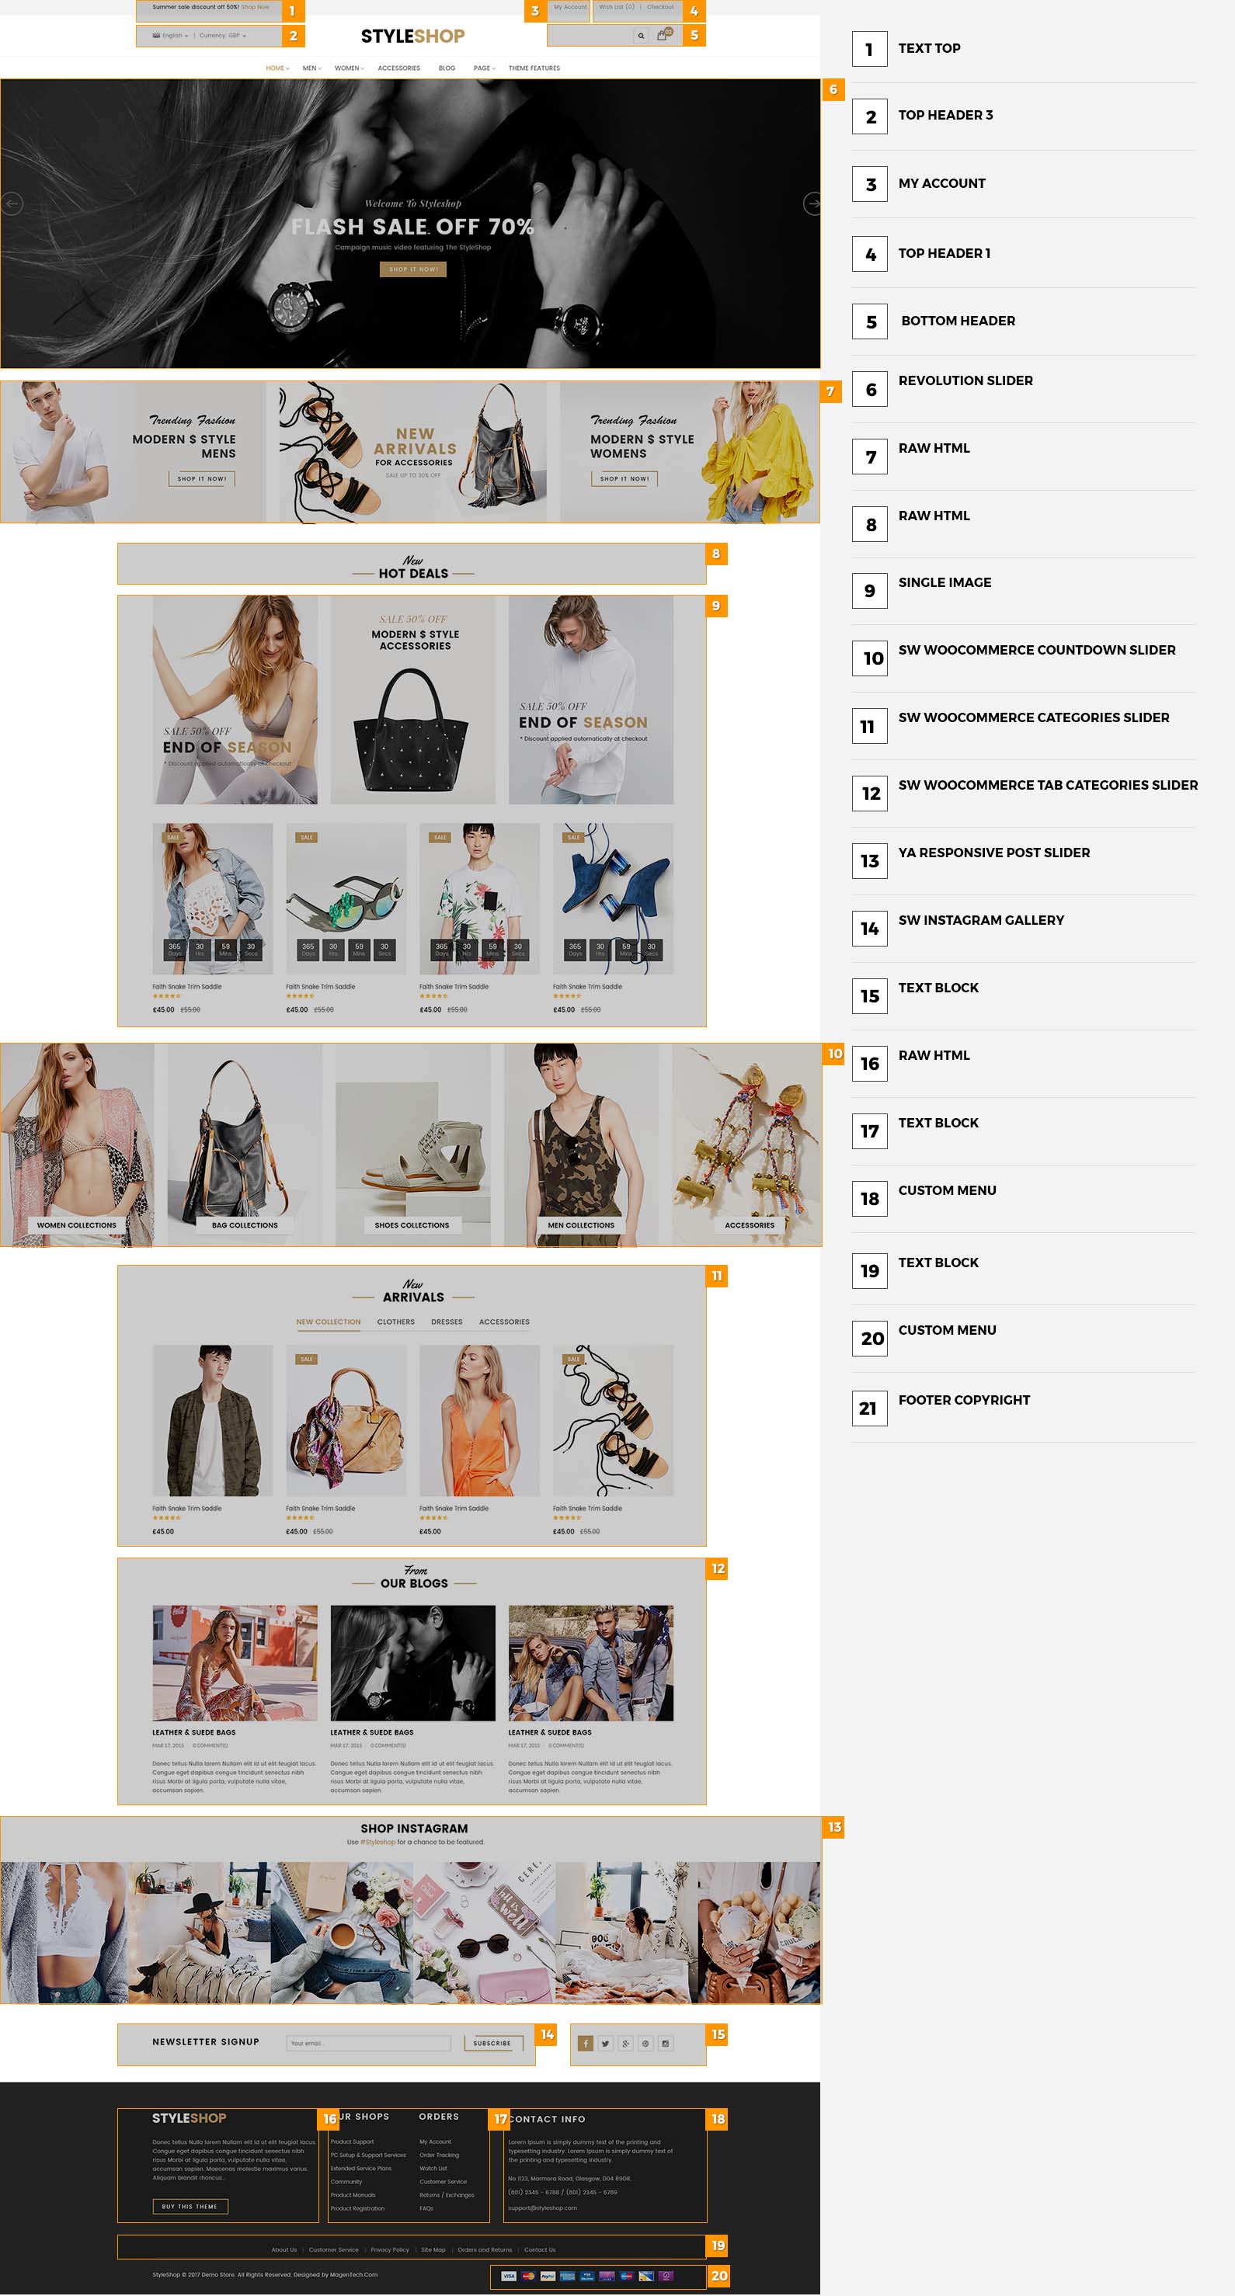Click the MasterCard payment icon in footer
Screen dimensions: 1235x2296
click(528, 2276)
